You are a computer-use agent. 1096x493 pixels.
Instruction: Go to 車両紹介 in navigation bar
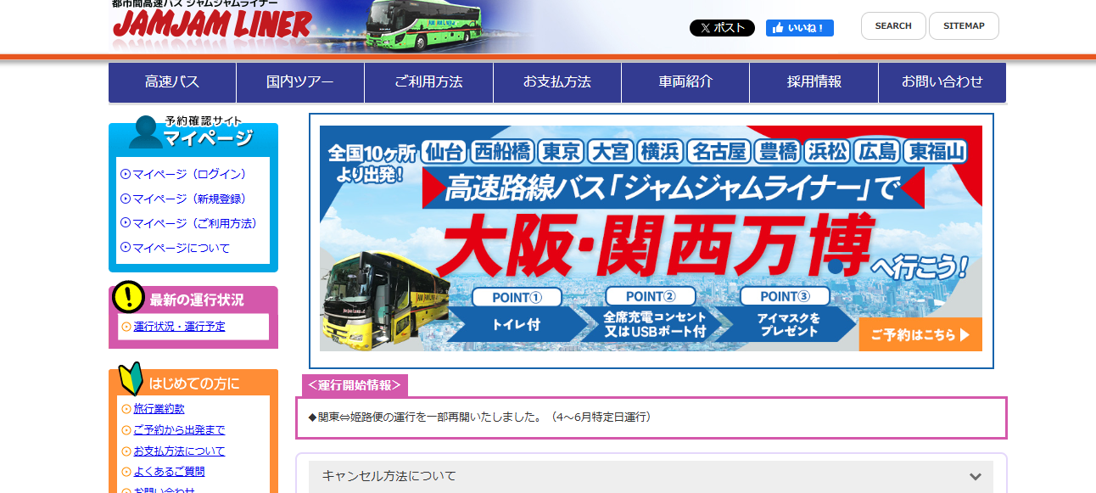click(x=685, y=82)
